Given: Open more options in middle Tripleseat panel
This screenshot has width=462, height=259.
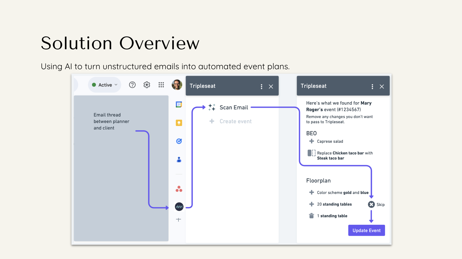Looking at the screenshot, I should pyautogui.click(x=261, y=86).
